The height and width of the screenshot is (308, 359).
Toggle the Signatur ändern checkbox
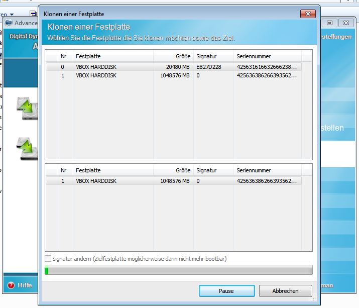point(48,258)
